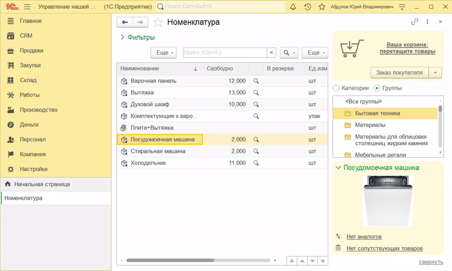Click the Поиск (Ctrl+F) list search field

coord(224,53)
